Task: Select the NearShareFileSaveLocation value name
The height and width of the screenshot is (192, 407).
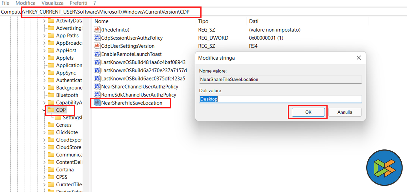Action: point(132,103)
